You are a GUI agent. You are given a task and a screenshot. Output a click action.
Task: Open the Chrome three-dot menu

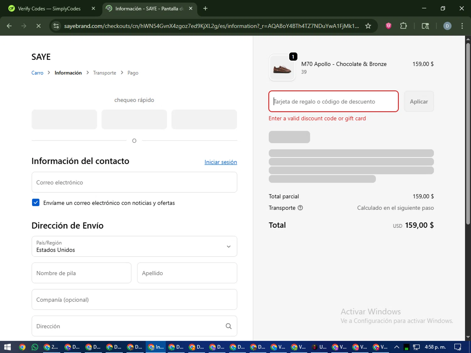coord(462,26)
